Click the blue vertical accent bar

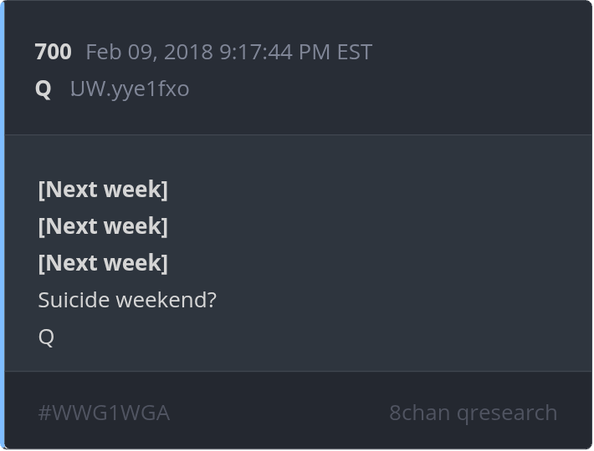click(x=3, y=225)
